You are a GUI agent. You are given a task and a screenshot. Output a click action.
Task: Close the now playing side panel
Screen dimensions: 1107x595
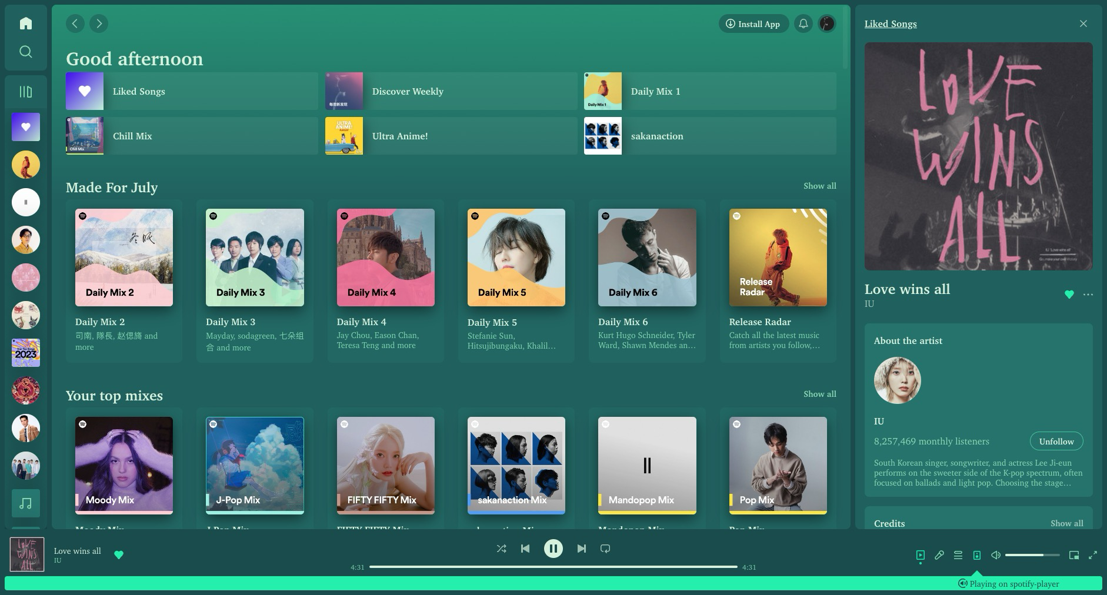(1083, 24)
